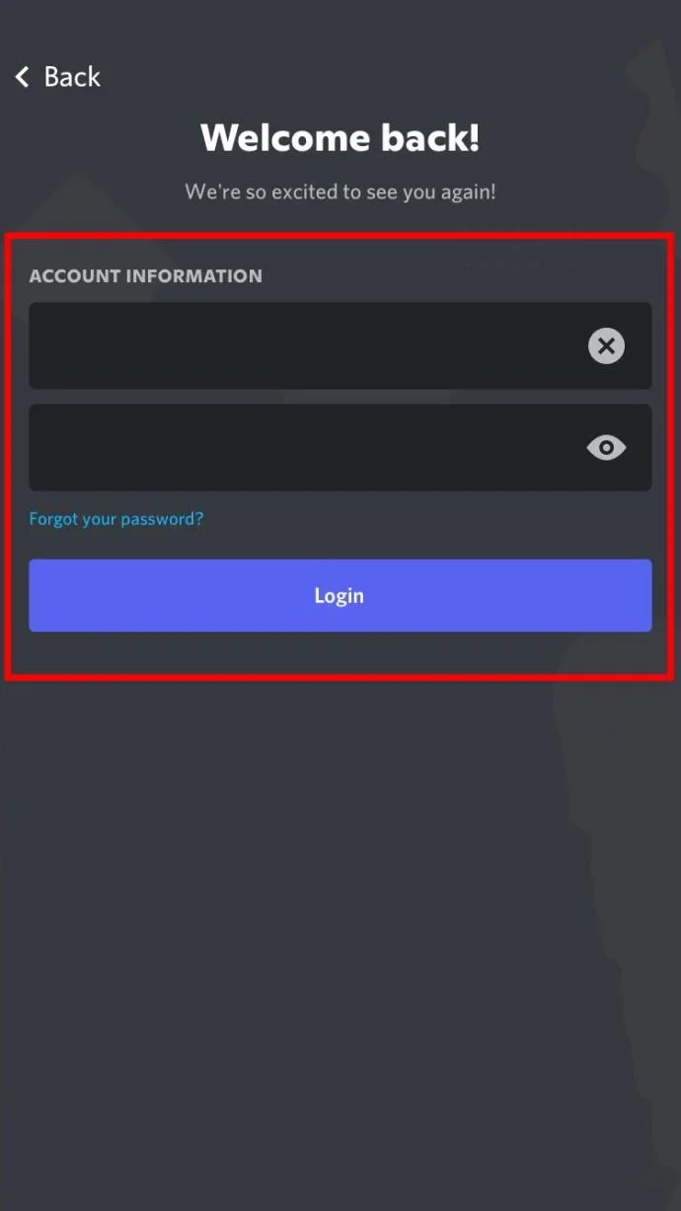Focus the password field beside the eye icon
Image resolution: width=681 pixels, height=1211 pixels.
click(x=340, y=447)
